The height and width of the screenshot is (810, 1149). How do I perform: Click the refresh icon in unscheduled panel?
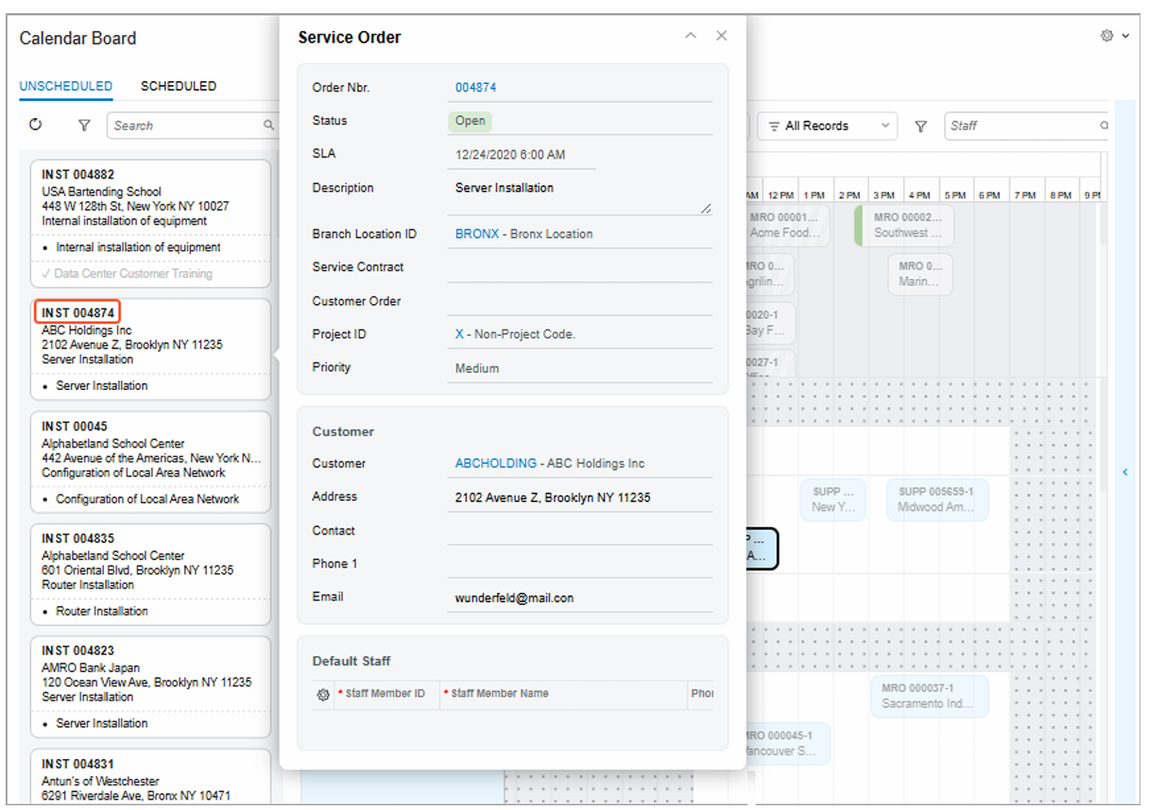click(x=36, y=125)
